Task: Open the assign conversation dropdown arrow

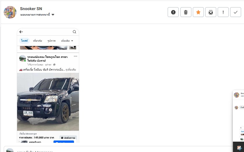Action: click(x=53, y=15)
